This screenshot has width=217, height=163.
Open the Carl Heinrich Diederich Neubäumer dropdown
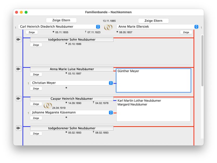click(x=98, y=27)
